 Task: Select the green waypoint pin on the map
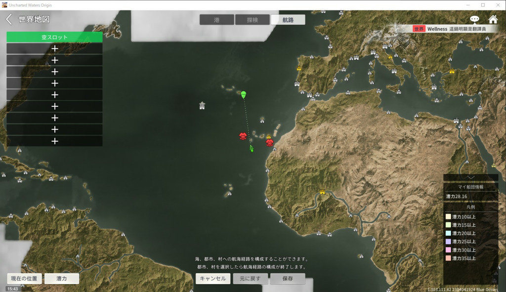click(243, 94)
